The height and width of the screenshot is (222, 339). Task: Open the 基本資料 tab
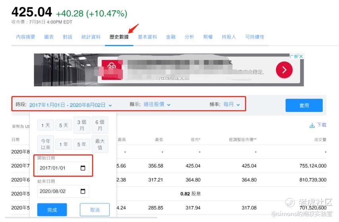point(147,37)
